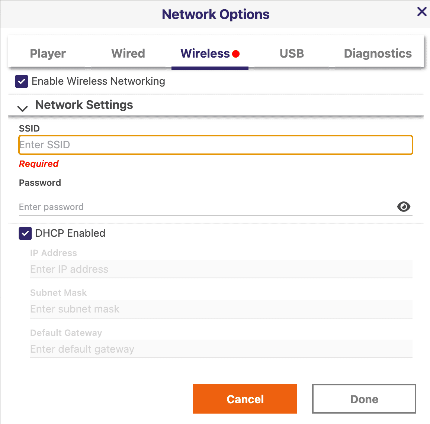The width and height of the screenshot is (430, 424).
Task: Open the Diagnostics tab
Action: [x=378, y=54]
